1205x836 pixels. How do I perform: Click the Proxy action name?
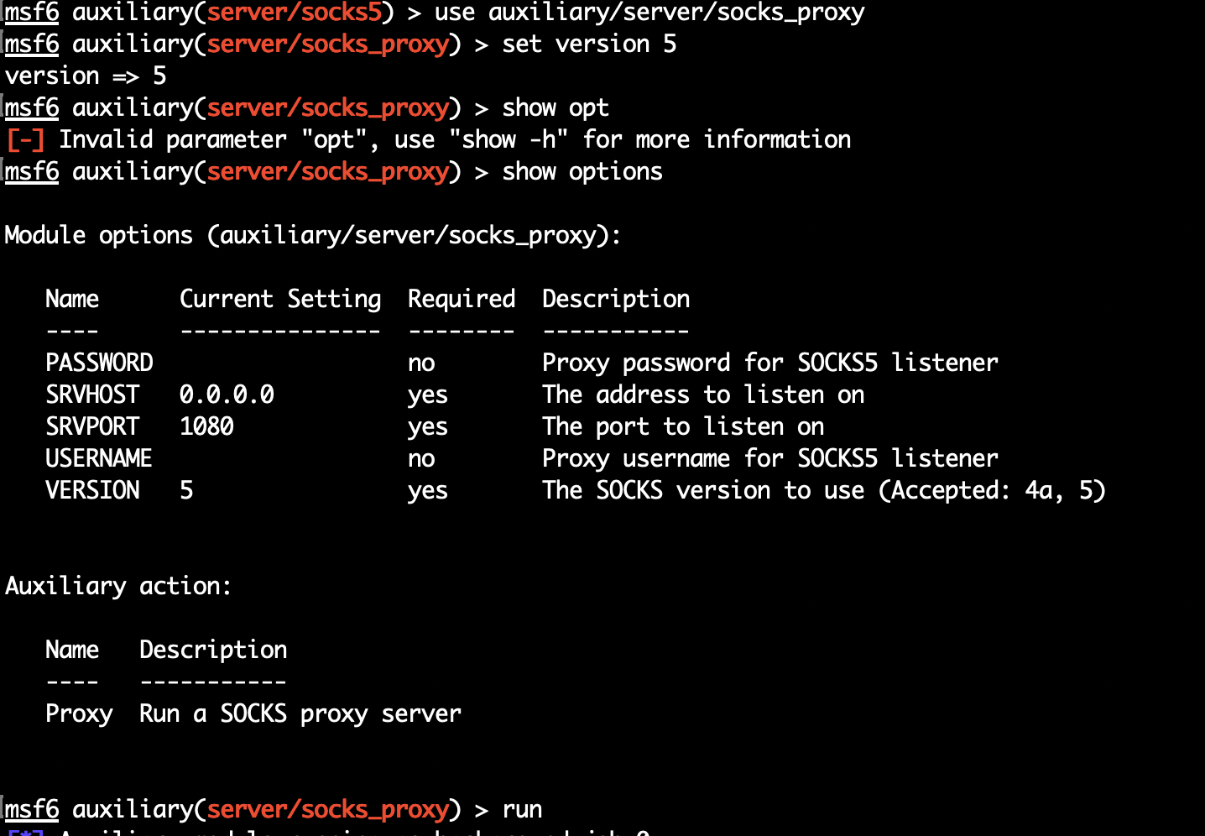[78, 713]
